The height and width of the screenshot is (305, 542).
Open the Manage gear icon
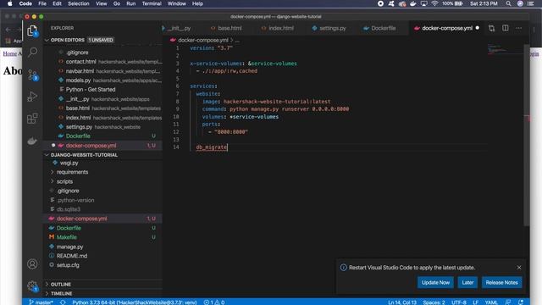[x=32, y=286]
